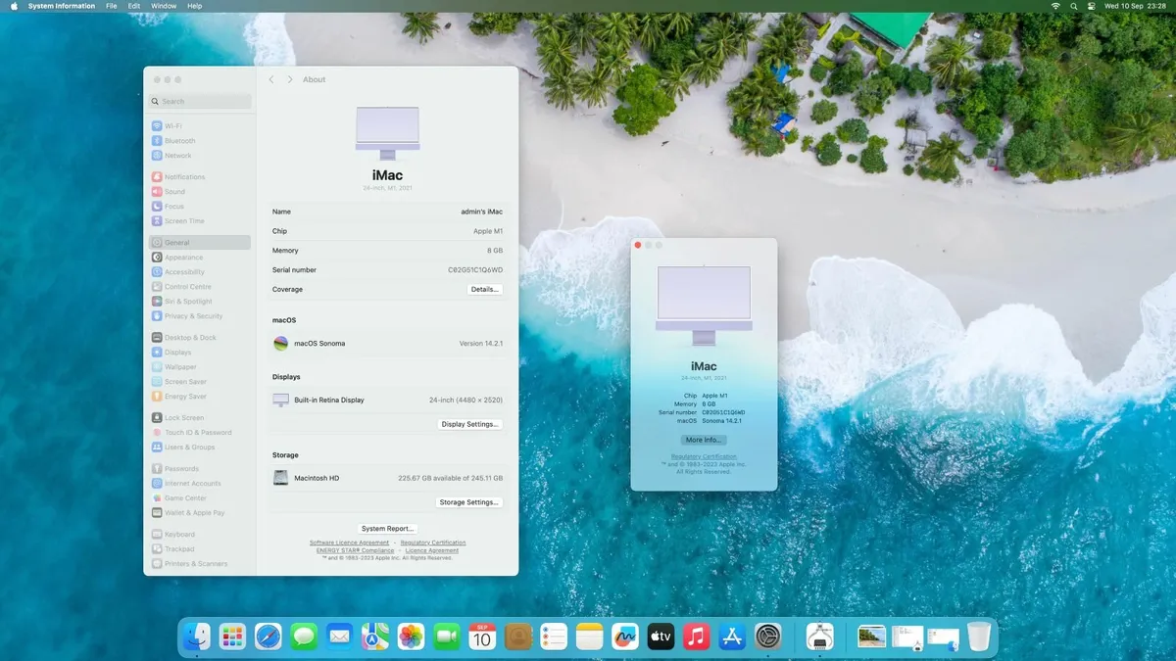Select Energy Saver in the sidebar
This screenshot has height=661, width=1176.
(x=200, y=397)
